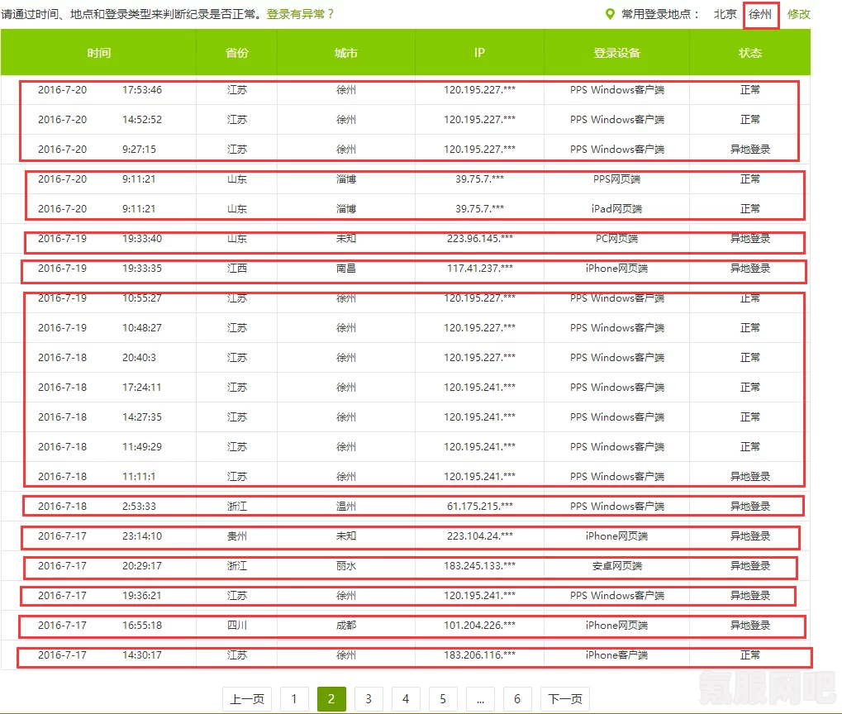Select time 19:36:21 on 2016-7-17

tap(142, 595)
